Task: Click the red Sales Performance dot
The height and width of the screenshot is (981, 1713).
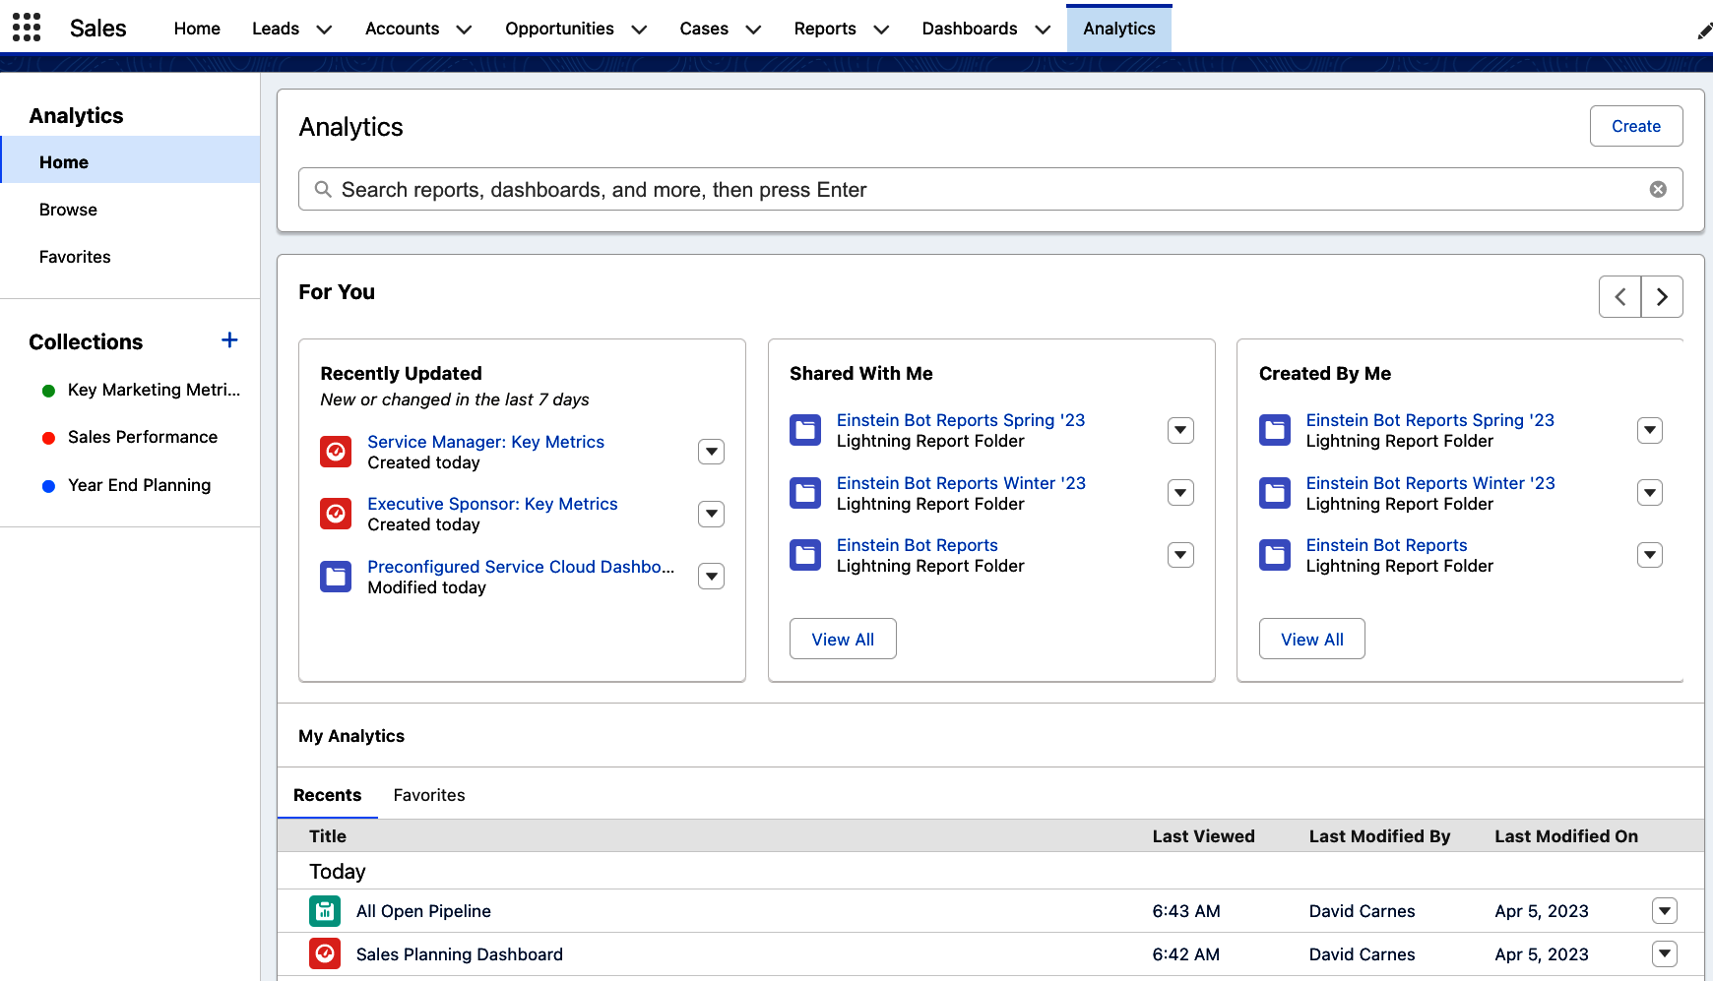Action: [x=48, y=438]
